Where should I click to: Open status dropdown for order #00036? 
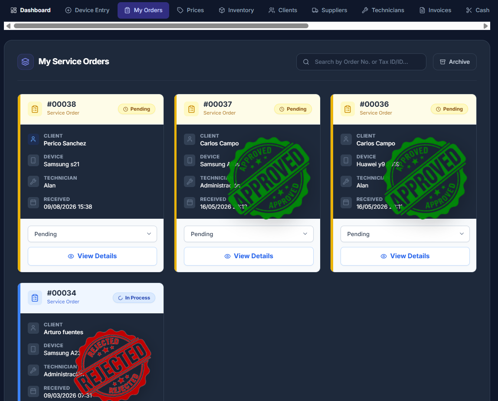coord(405,234)
